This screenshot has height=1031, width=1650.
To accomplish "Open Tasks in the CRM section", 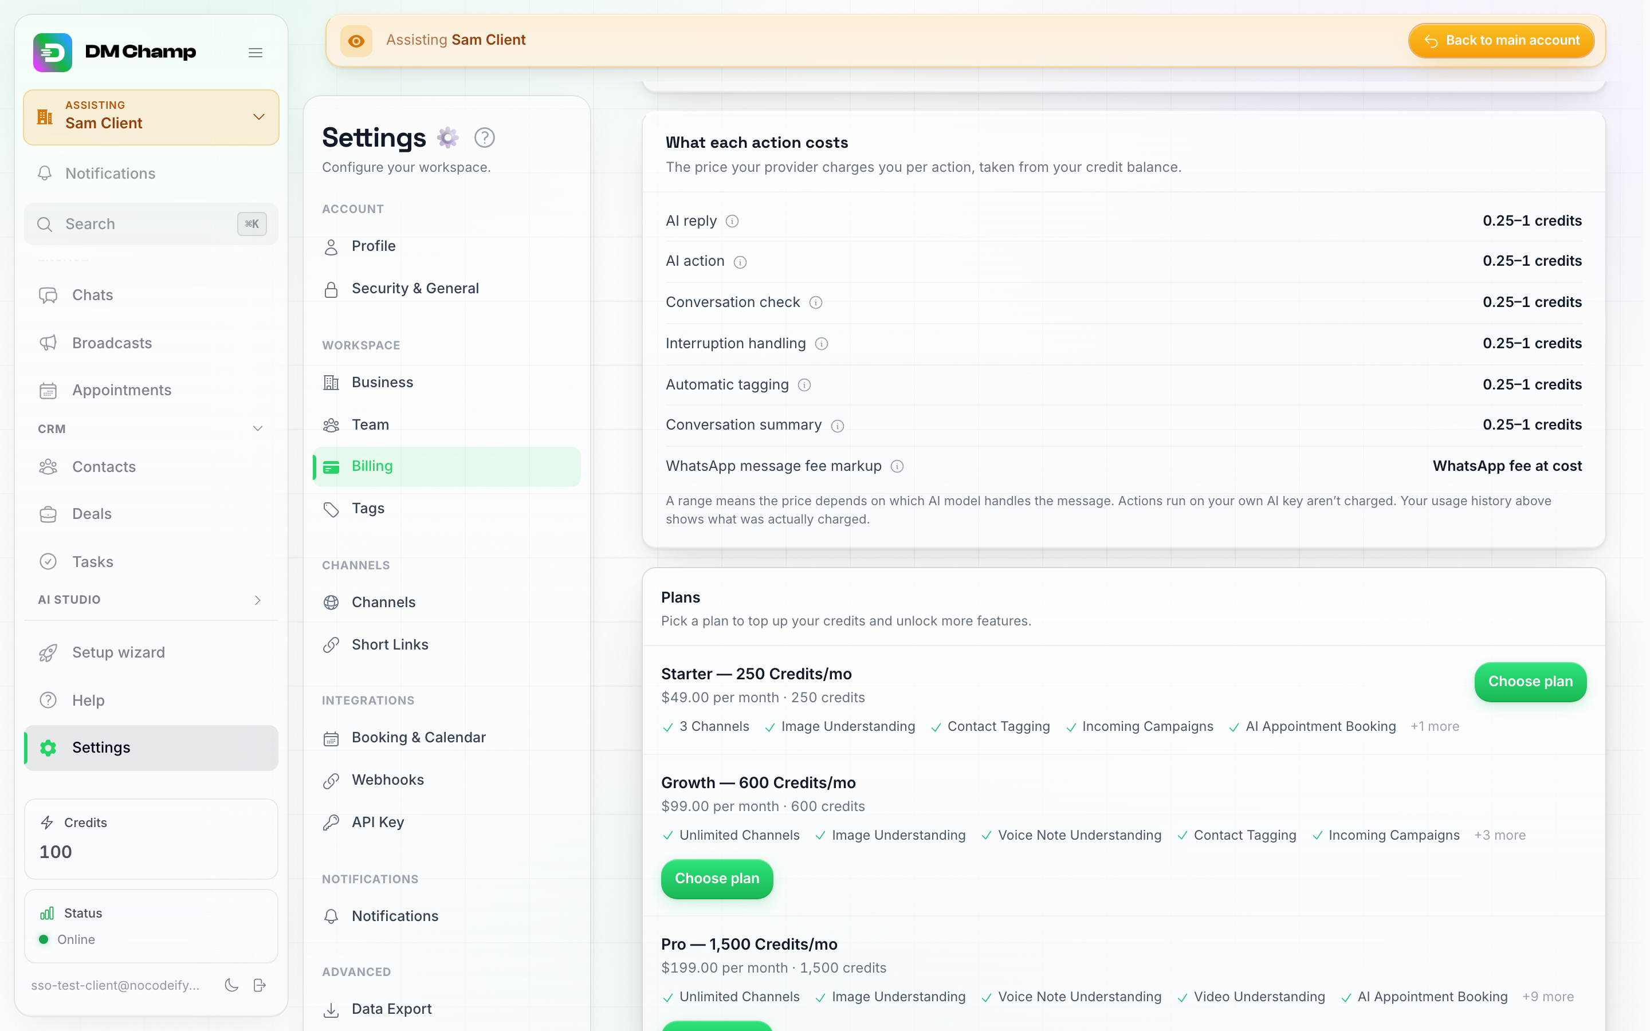I will (x=151, y=562).
